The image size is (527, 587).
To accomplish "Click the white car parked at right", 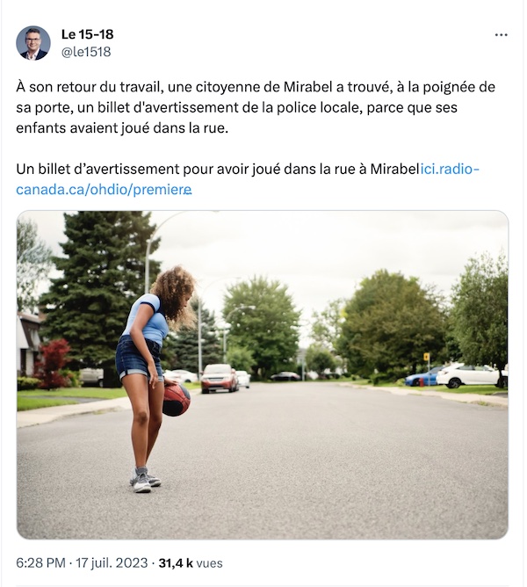I will click(471, 375).
